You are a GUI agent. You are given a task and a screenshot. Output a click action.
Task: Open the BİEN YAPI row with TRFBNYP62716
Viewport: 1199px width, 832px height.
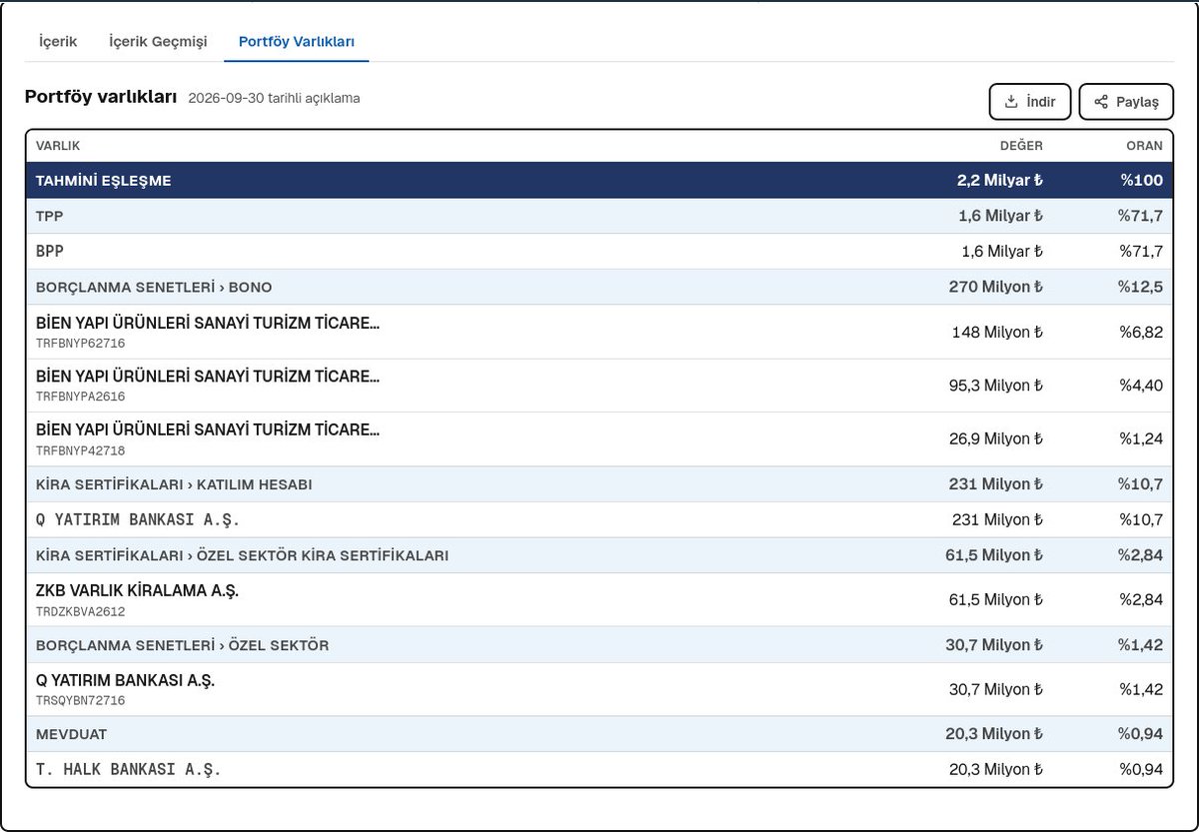tap(599, 332)
